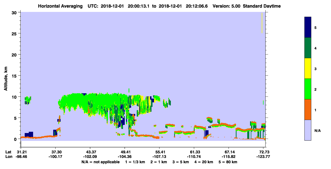The image size is (331, 169).
Task: Click longitude value -102.09
Action: [90, 157]
